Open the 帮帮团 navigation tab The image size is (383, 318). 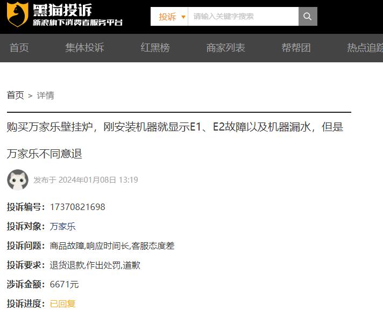coord(296,48)
